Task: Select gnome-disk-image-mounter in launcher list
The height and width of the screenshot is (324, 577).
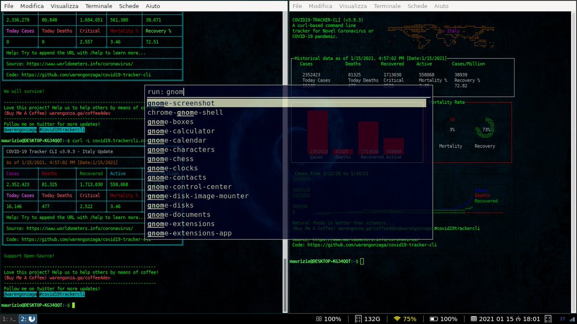Action: [x=286, y=196]
